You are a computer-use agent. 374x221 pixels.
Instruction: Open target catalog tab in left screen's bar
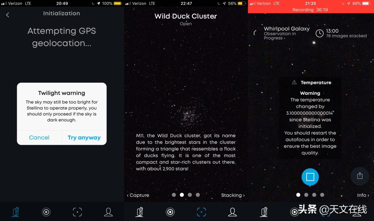tap(46, 212)
